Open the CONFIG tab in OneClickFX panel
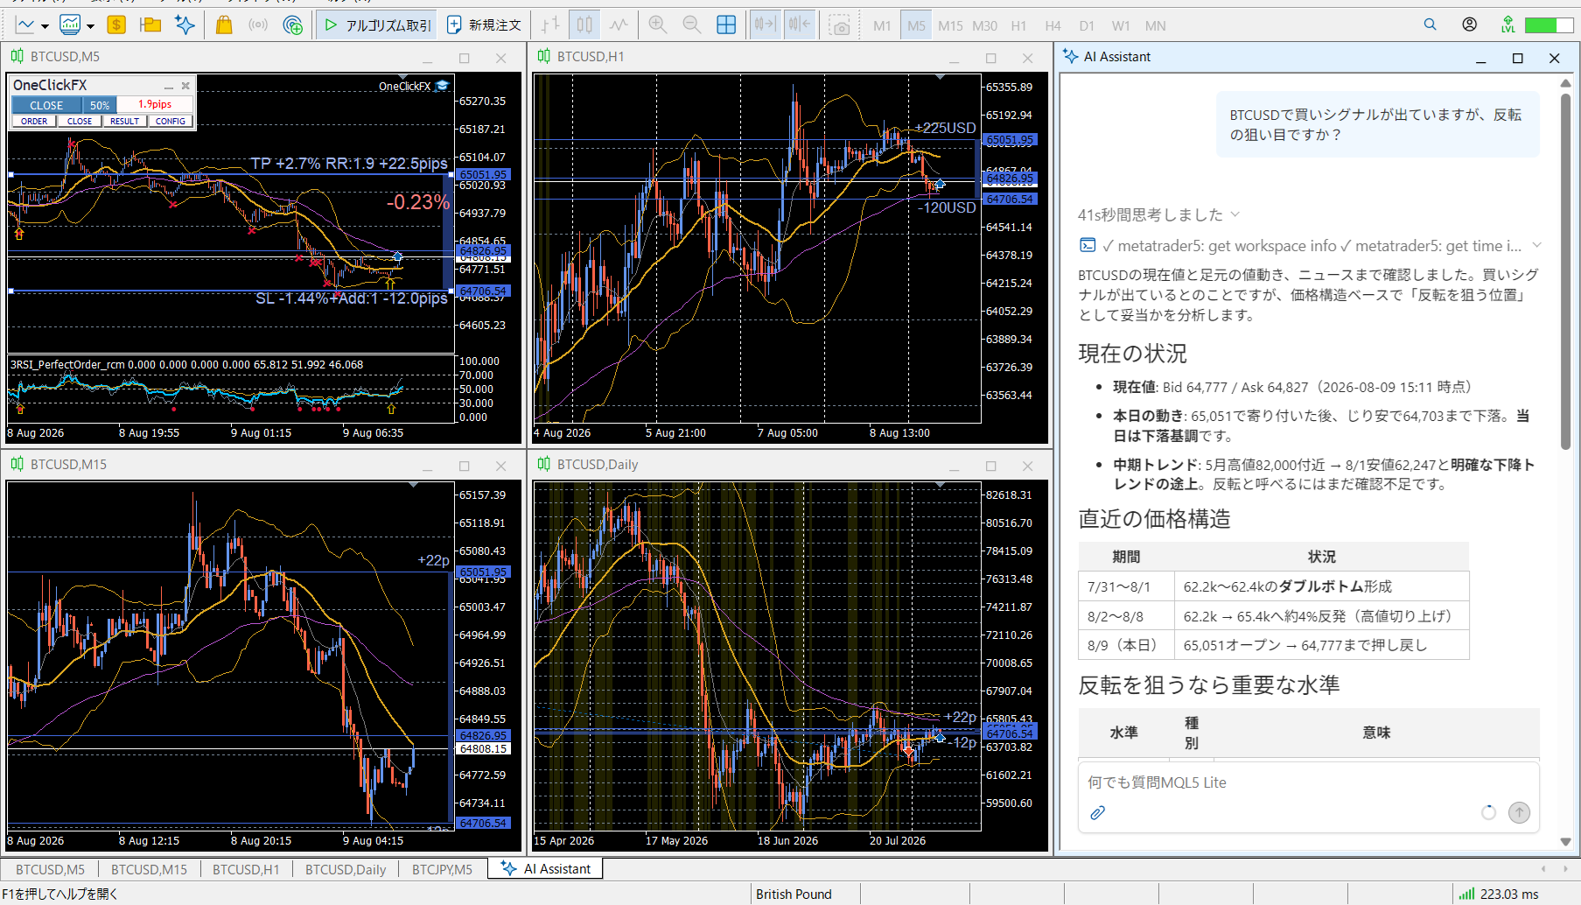The height and width of the screenshot is (905, 1581). 171,122
